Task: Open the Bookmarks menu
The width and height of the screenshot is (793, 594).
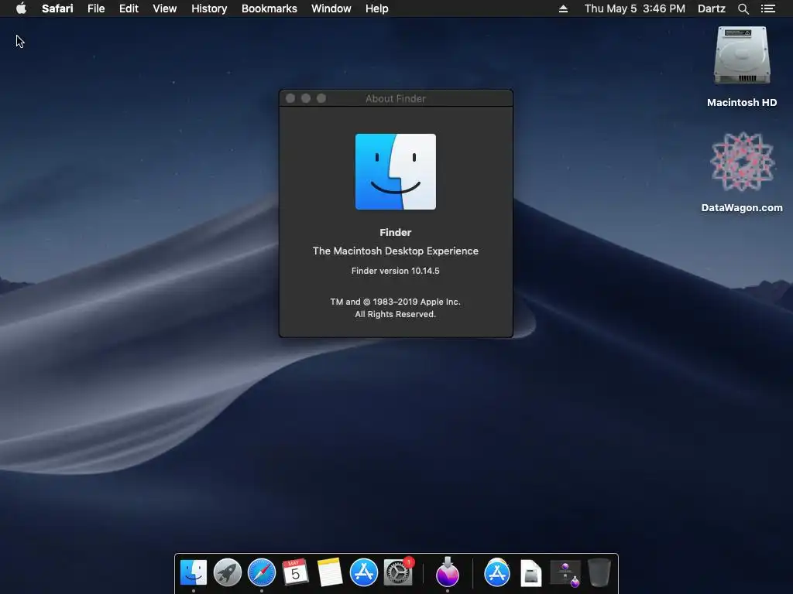Action: click(x=269, y=9)
